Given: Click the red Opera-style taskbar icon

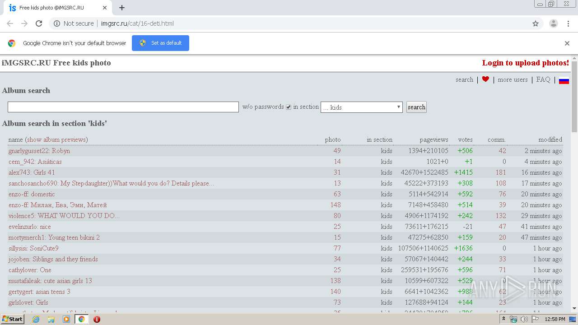Looking at the screenshot, I should coord(97,319).
